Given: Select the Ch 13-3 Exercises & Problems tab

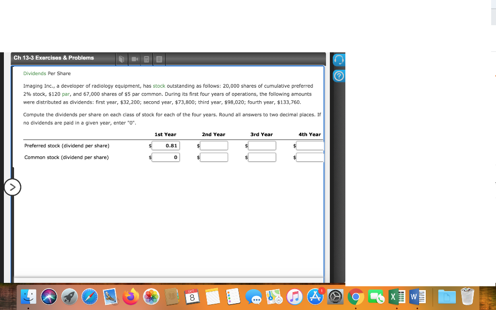Looking at the screenshot, I should coord(53,58).
